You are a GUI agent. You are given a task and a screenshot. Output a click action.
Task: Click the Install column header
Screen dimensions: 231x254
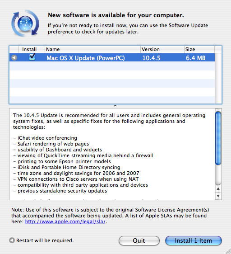[32, 49]
